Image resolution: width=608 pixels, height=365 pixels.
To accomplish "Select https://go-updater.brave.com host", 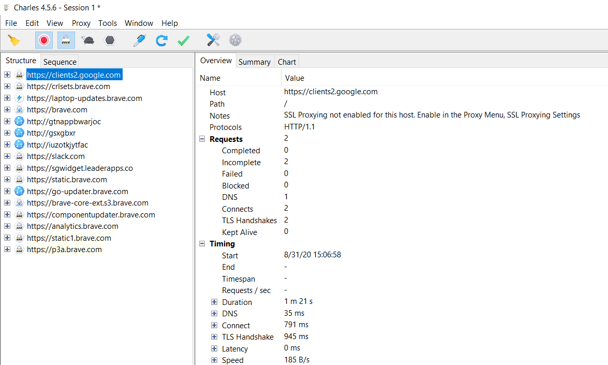I will tap(78, 191).
